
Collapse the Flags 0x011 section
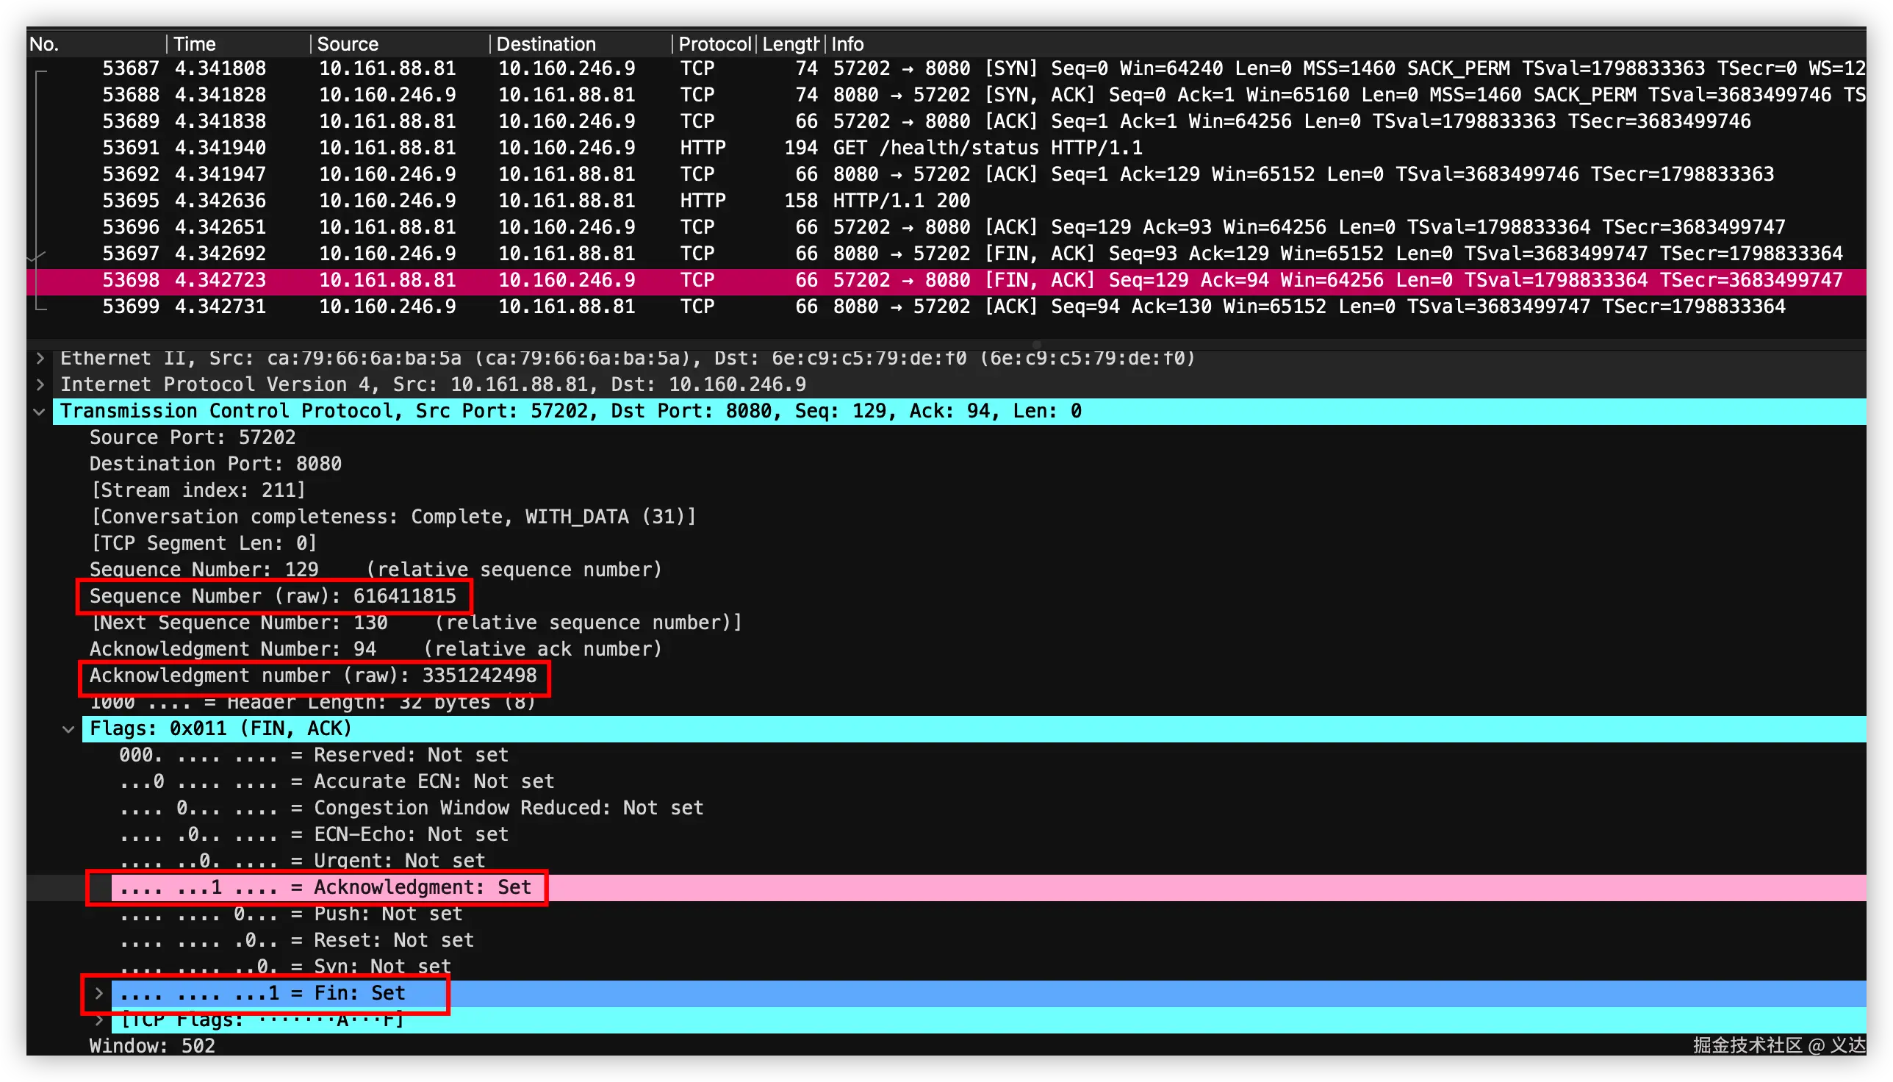[x=68, y=729]
